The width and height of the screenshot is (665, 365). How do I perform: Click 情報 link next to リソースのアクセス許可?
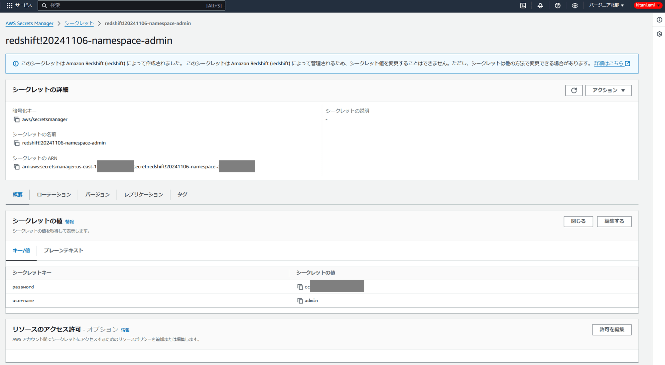125,330
